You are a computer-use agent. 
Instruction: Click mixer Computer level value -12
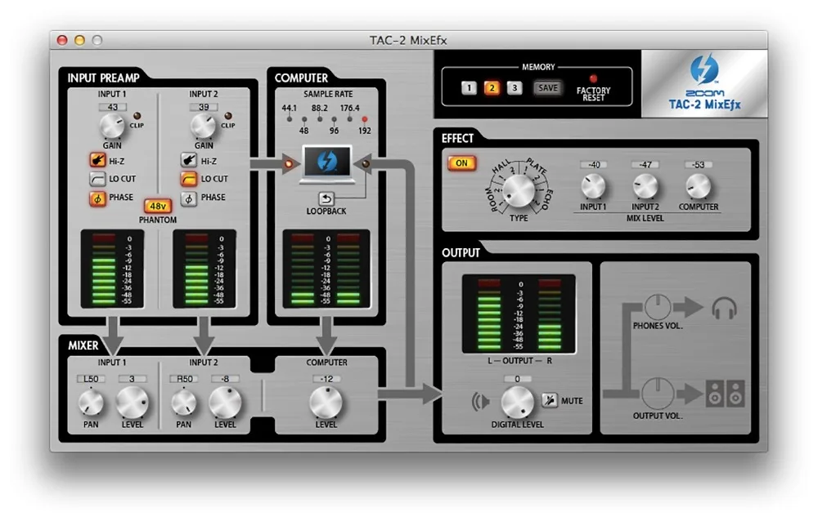[x=326, y=379]
